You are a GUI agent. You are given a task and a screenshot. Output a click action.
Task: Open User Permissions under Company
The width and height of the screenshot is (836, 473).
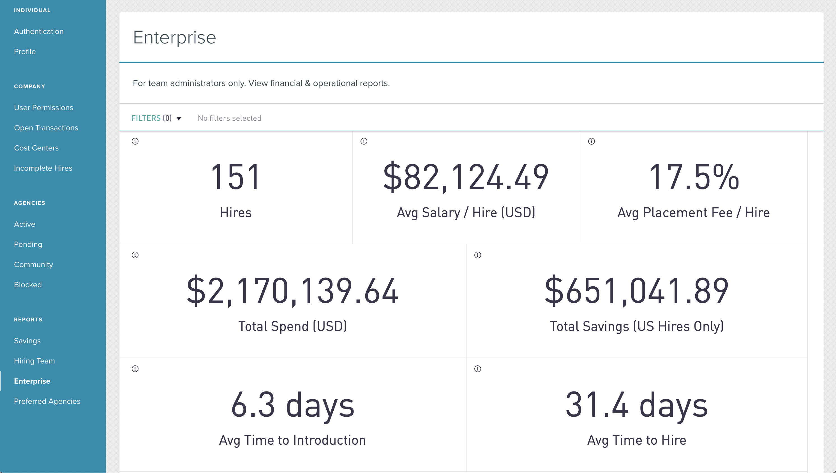coord(43,108)
